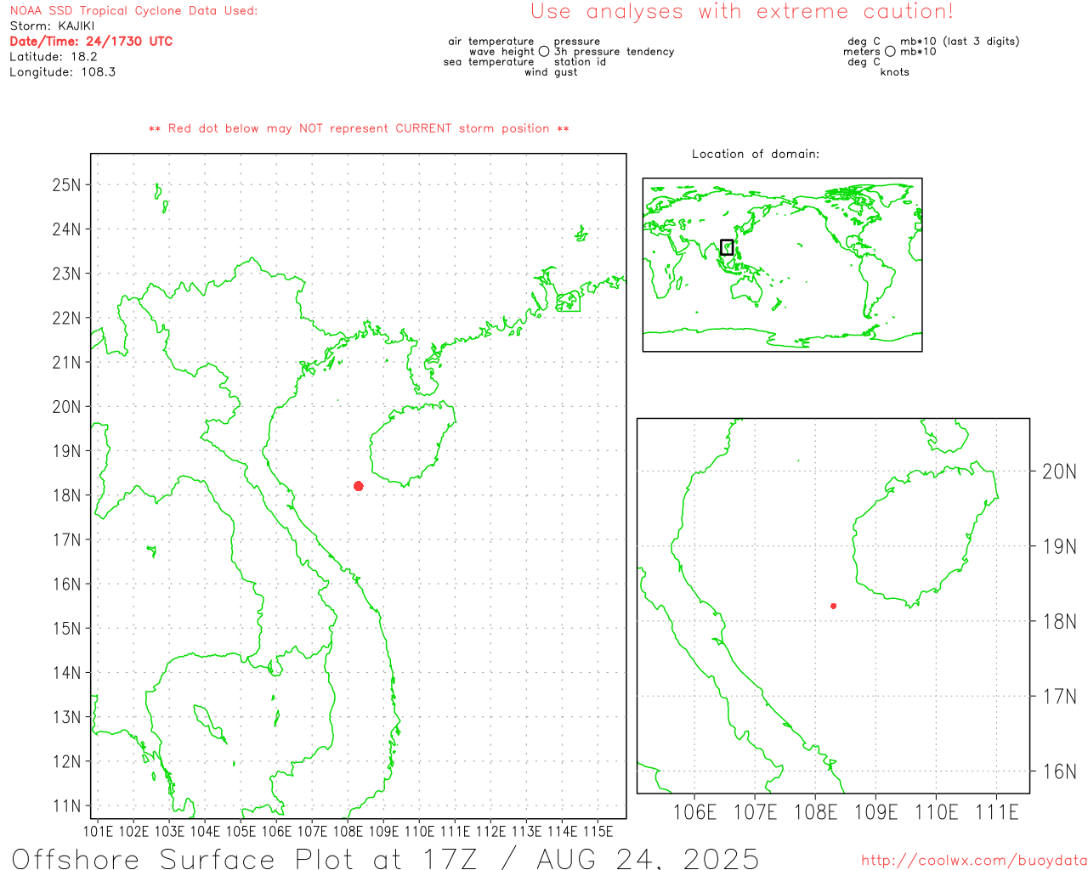Click the 25N latitude label on main map
This screenshot has width=1088, height=870.
[67, 185]
